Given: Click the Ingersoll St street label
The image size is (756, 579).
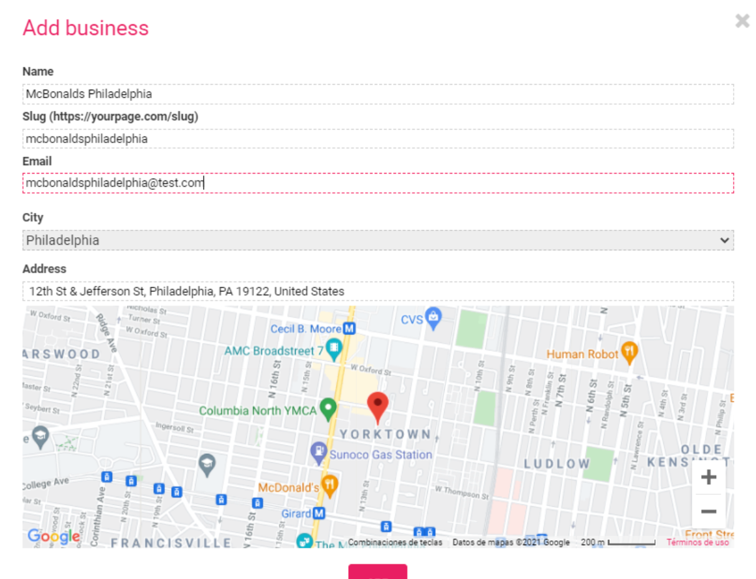Looking at the screenshot, I should click(x=173, y=428).
